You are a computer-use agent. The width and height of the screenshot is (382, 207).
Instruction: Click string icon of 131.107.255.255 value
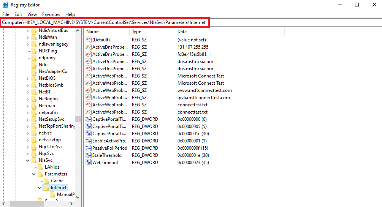tap(89, 47)
